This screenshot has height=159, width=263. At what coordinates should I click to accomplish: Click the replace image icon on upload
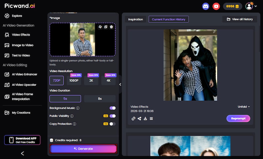click(x=100, y=27)
